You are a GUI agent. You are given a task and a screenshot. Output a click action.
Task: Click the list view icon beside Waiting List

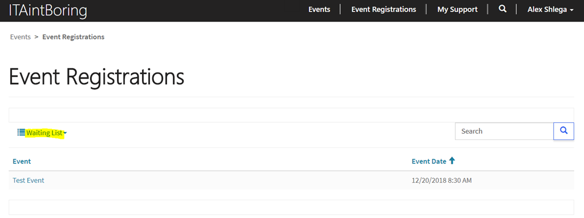pyautogui.click(x=21, y=132)
